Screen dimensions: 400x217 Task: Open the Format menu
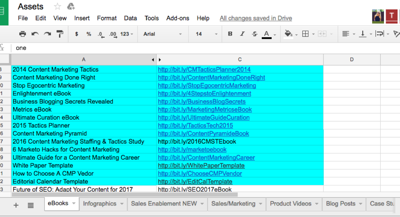pos(107,18)
